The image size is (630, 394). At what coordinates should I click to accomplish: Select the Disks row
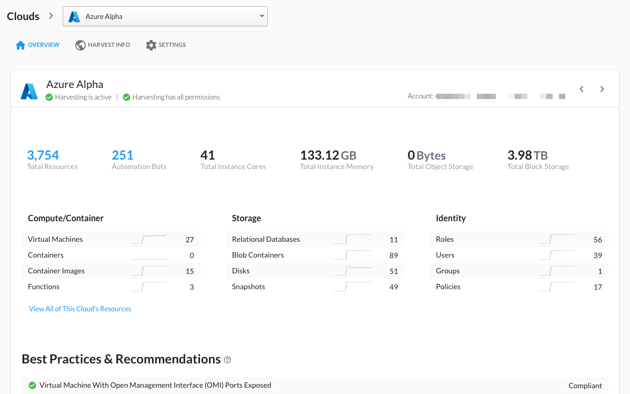[x=315, y=271]
